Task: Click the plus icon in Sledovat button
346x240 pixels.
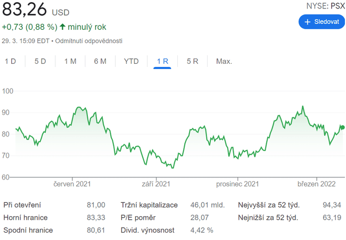Action: (307, 22)
